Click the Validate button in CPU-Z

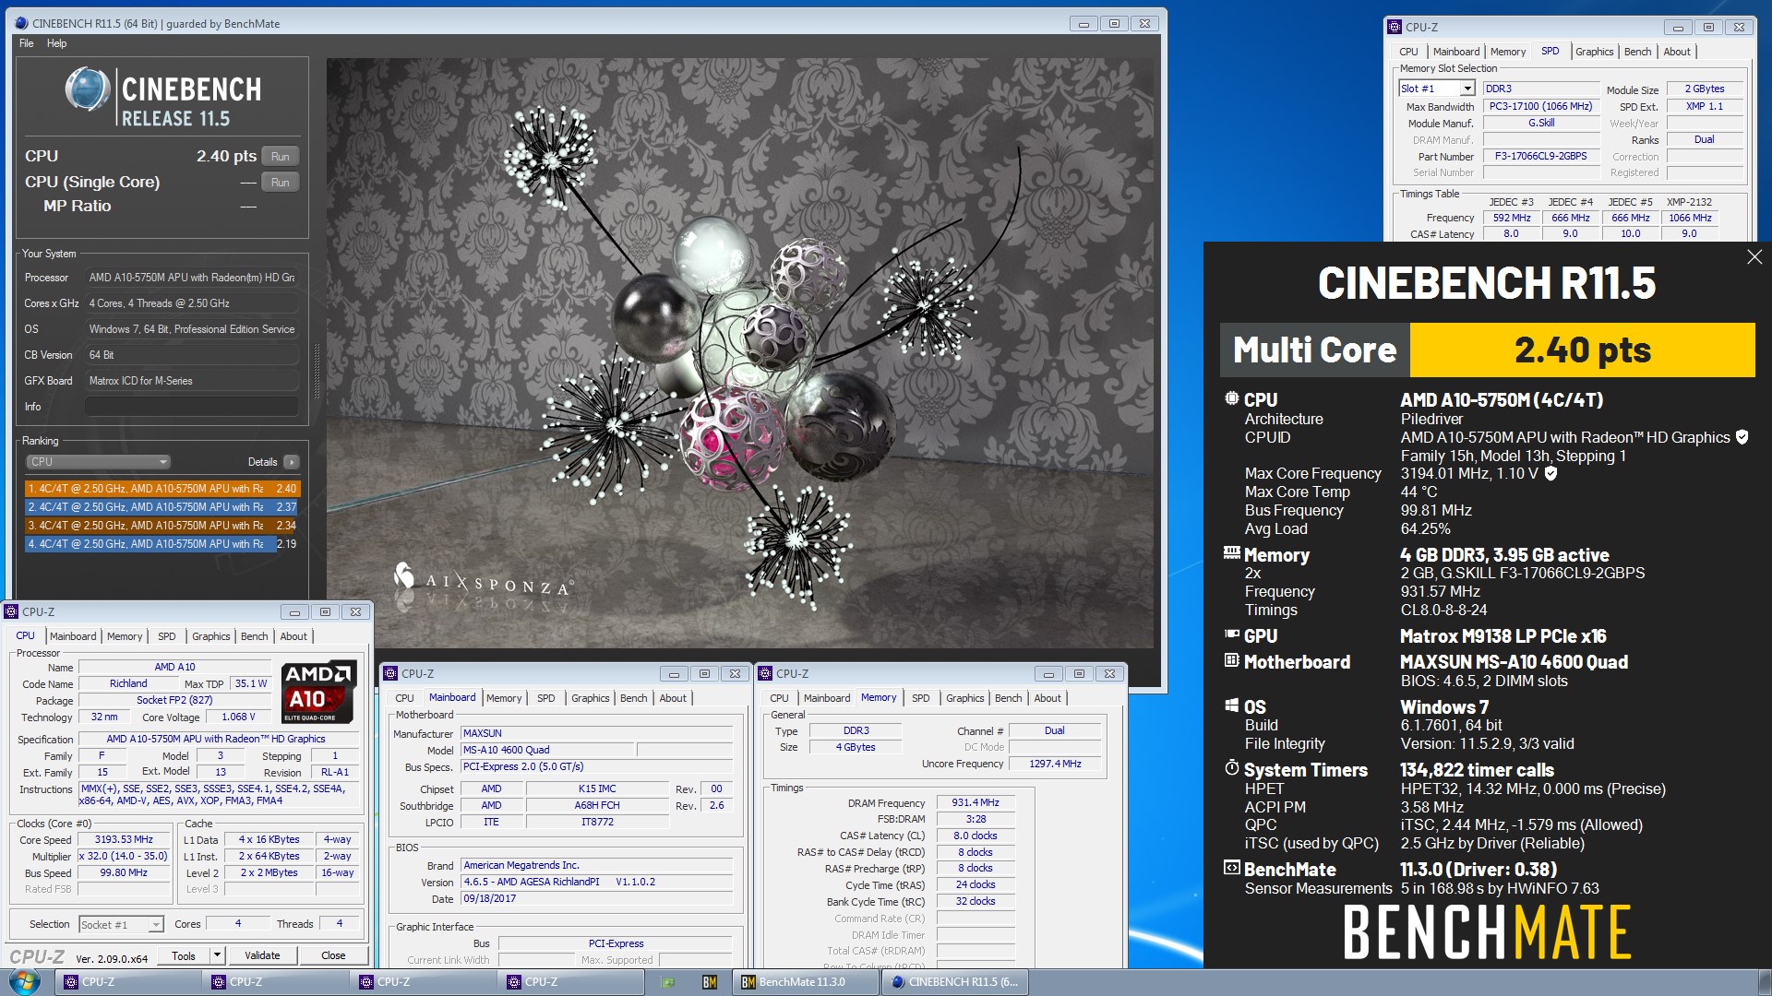pos(262,955)
